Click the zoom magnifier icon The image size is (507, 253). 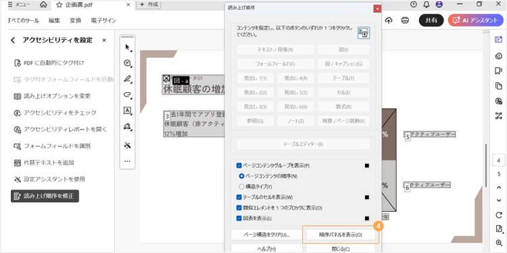[499, 243]
